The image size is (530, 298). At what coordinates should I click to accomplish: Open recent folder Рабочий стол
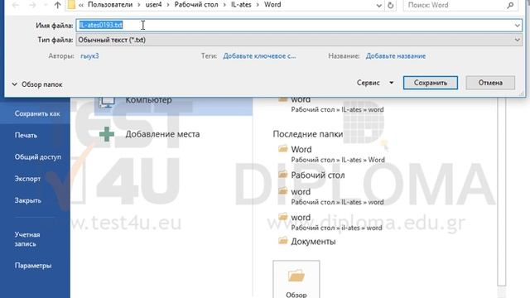311,175
